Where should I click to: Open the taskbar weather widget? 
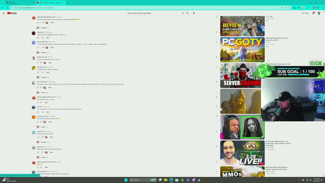(x=9, y=180)
